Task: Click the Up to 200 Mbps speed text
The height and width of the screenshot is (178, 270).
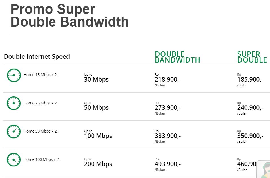Action: [98, 162]
